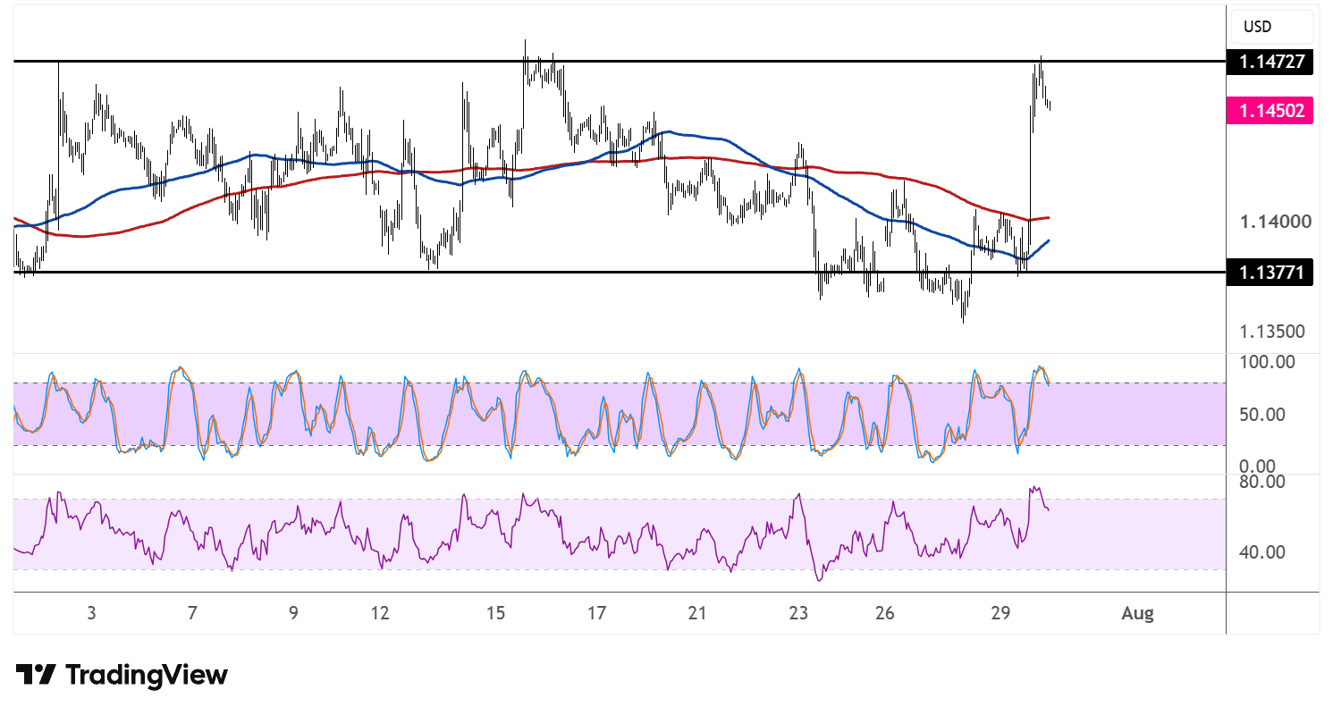
Task: Click the 23 date marker on time axis
Action: 798,614
